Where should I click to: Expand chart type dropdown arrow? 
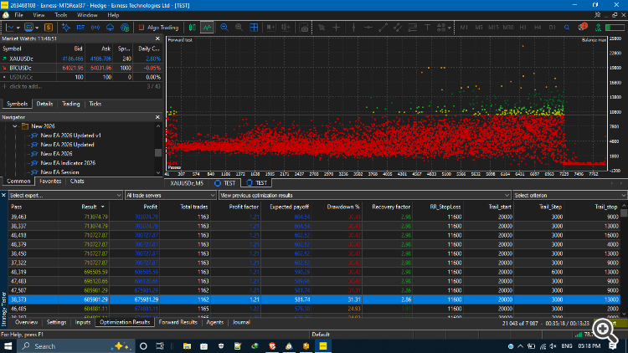(x=18, y=28)
